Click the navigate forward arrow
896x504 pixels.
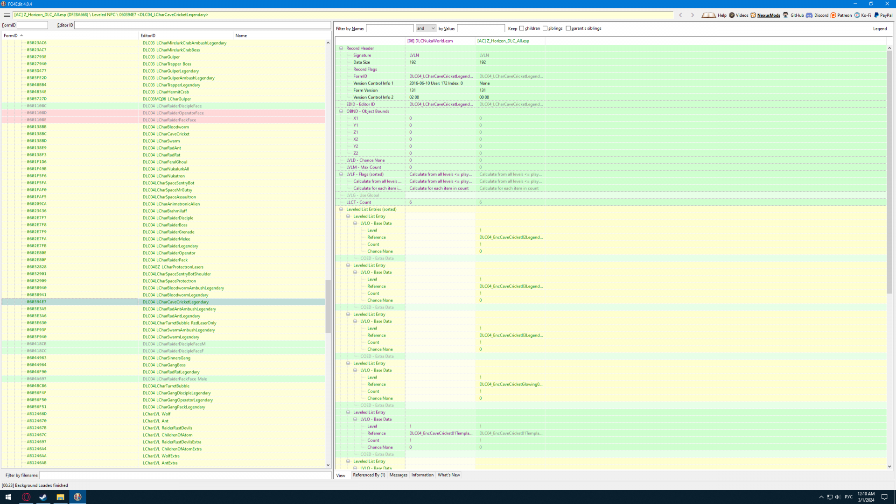[x=693, y=15]
